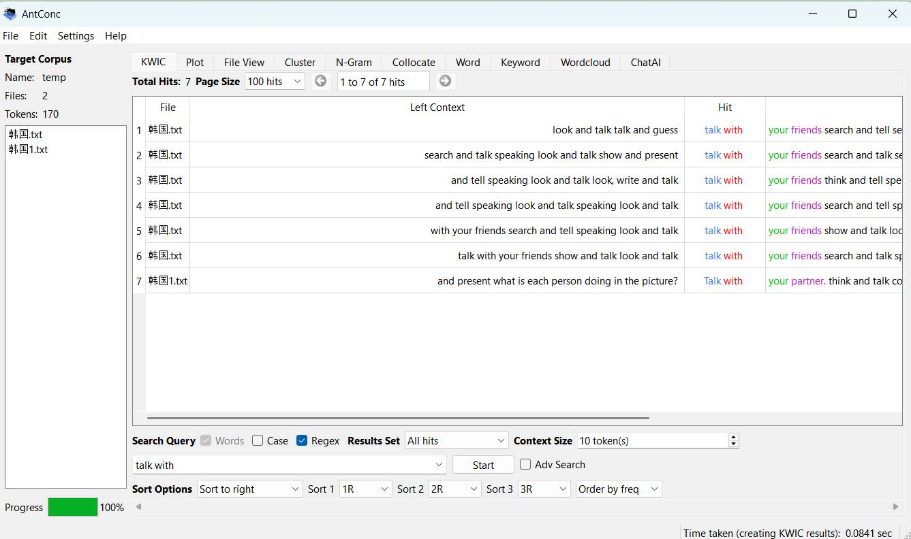Open the Sort 1 dropdown set to 1R
Viewport: 911px width, 539px height.
point(365,489)
